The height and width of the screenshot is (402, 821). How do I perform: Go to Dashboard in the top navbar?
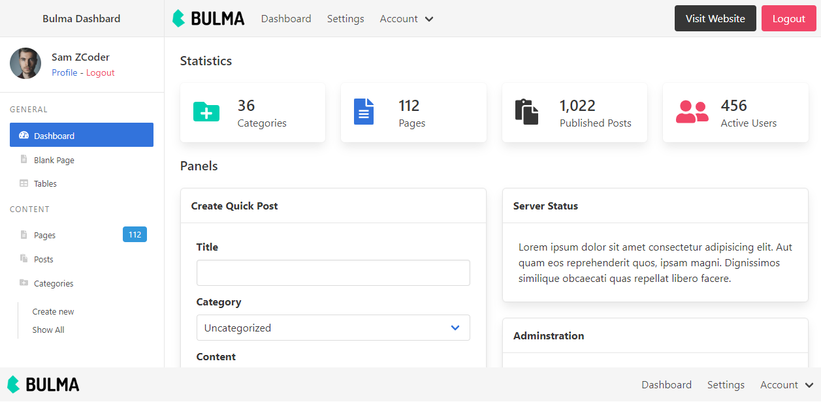point(286,18)
